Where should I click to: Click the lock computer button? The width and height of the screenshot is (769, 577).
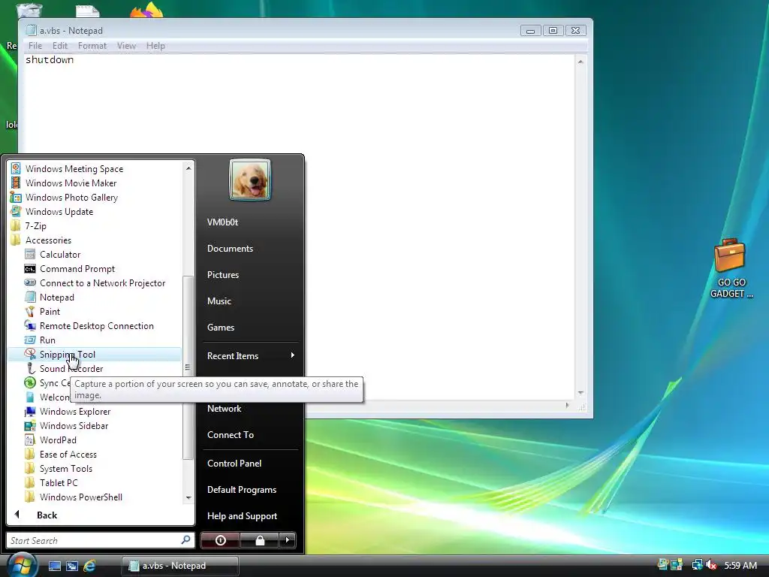(x=259, y=540)
